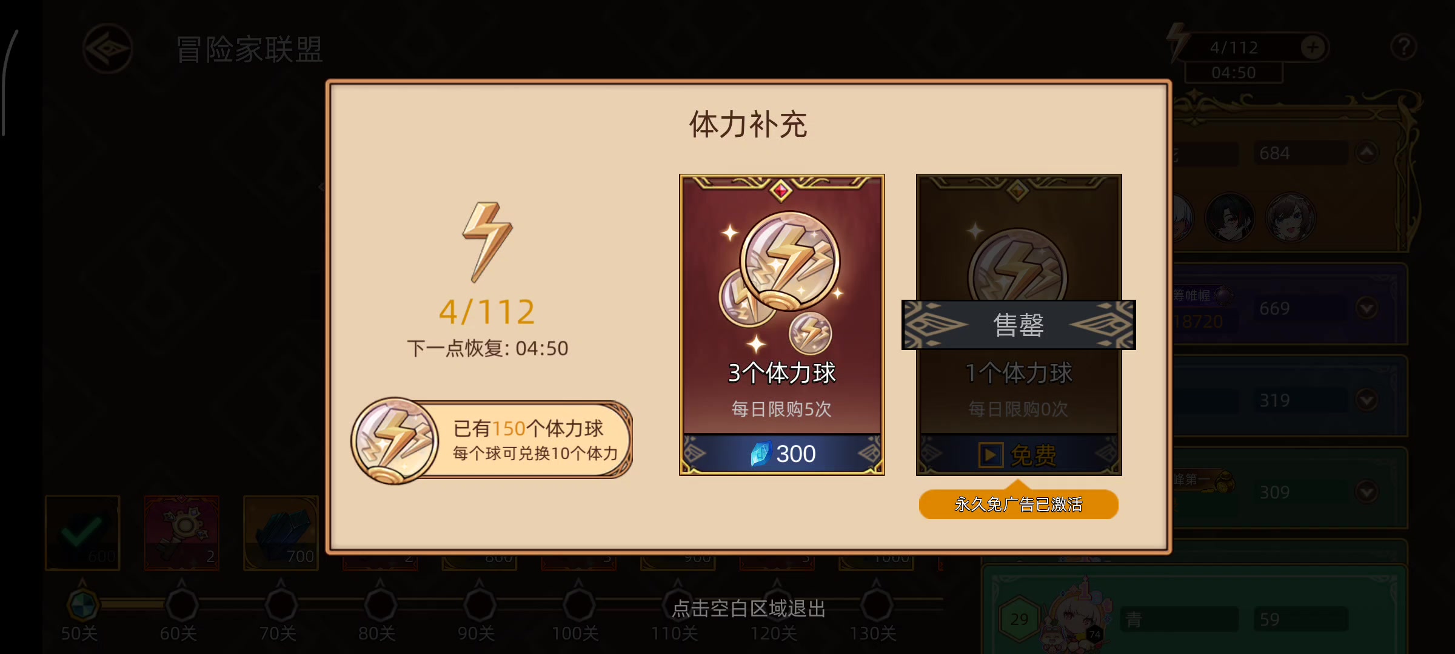This screenshot has width=1455, height=654.
Task: Expand the row showing score 319
Action: (1366, 400)
